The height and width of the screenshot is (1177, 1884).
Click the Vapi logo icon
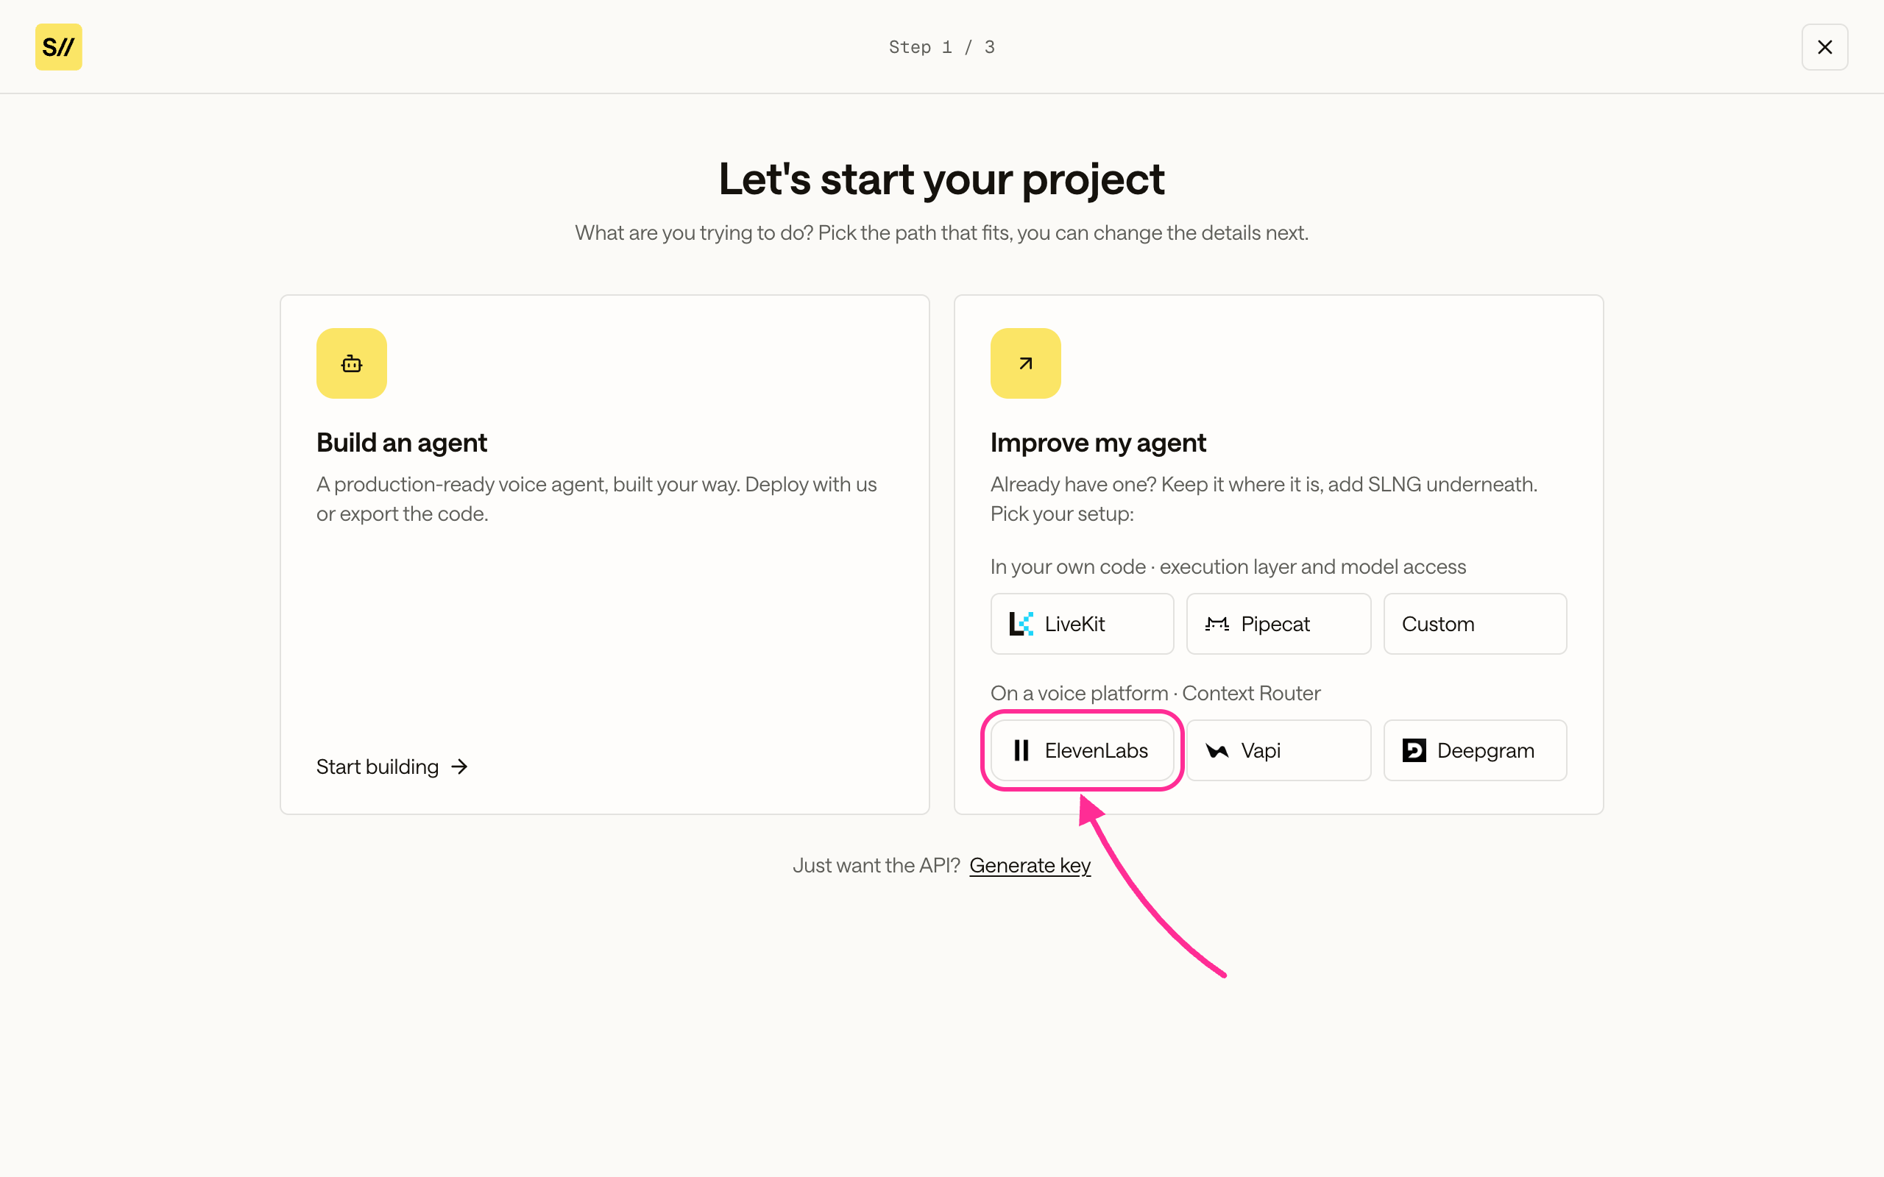pyautogui.click(x=1217, y=750)
